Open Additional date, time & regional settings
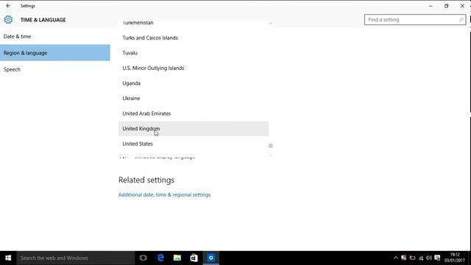 tap(164, 194)
